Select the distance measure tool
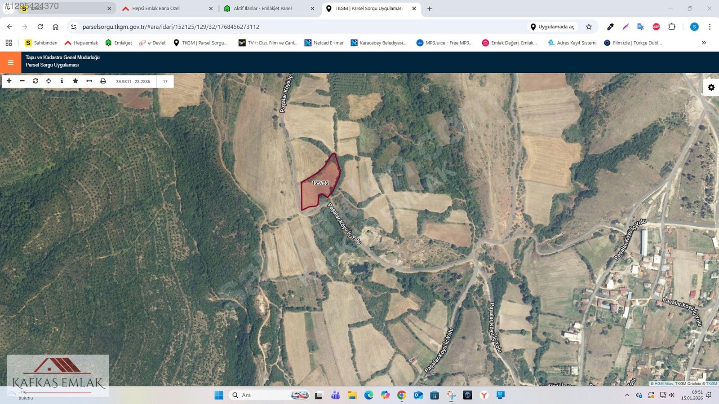This screenshot has height=404, width=719. click(89, 81)
